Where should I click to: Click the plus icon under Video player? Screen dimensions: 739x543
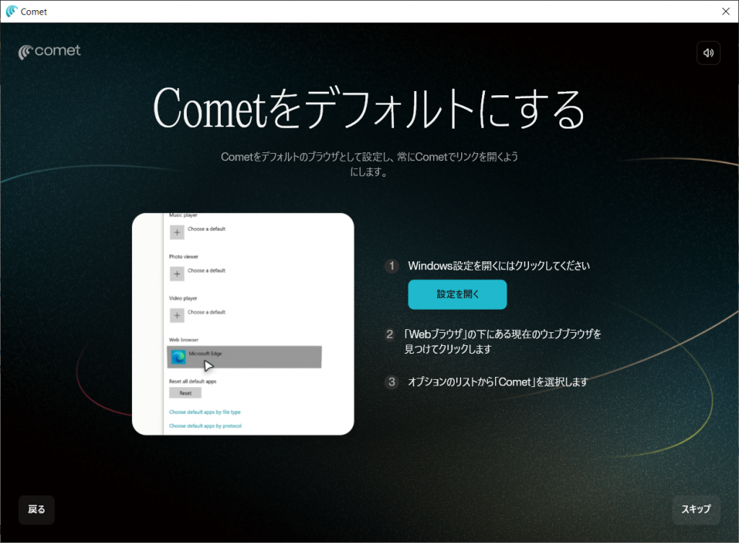(177, 316)
